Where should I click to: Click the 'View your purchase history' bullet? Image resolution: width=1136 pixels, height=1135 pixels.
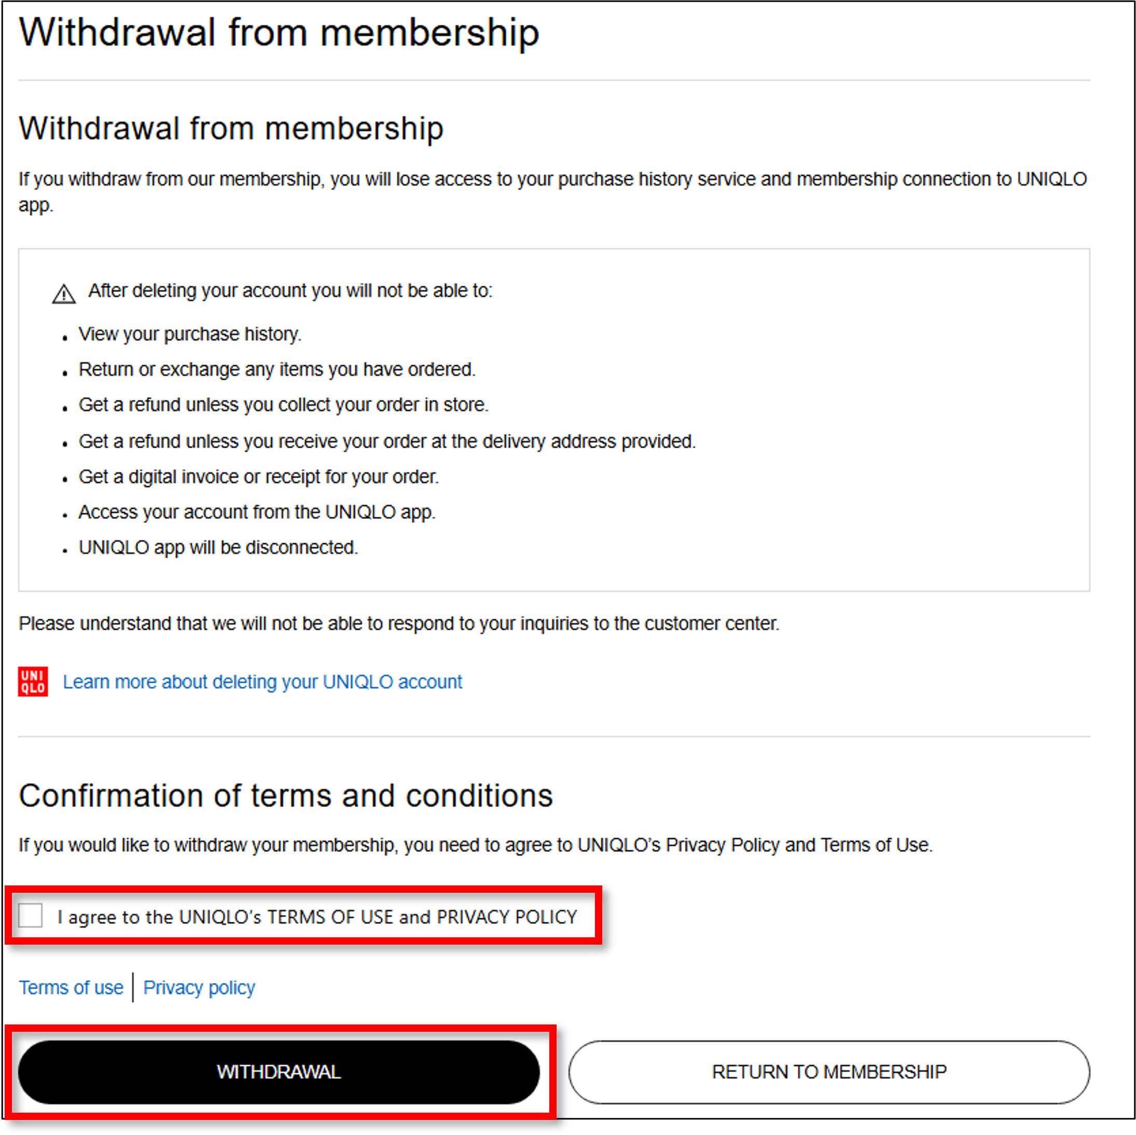(190, 334)
